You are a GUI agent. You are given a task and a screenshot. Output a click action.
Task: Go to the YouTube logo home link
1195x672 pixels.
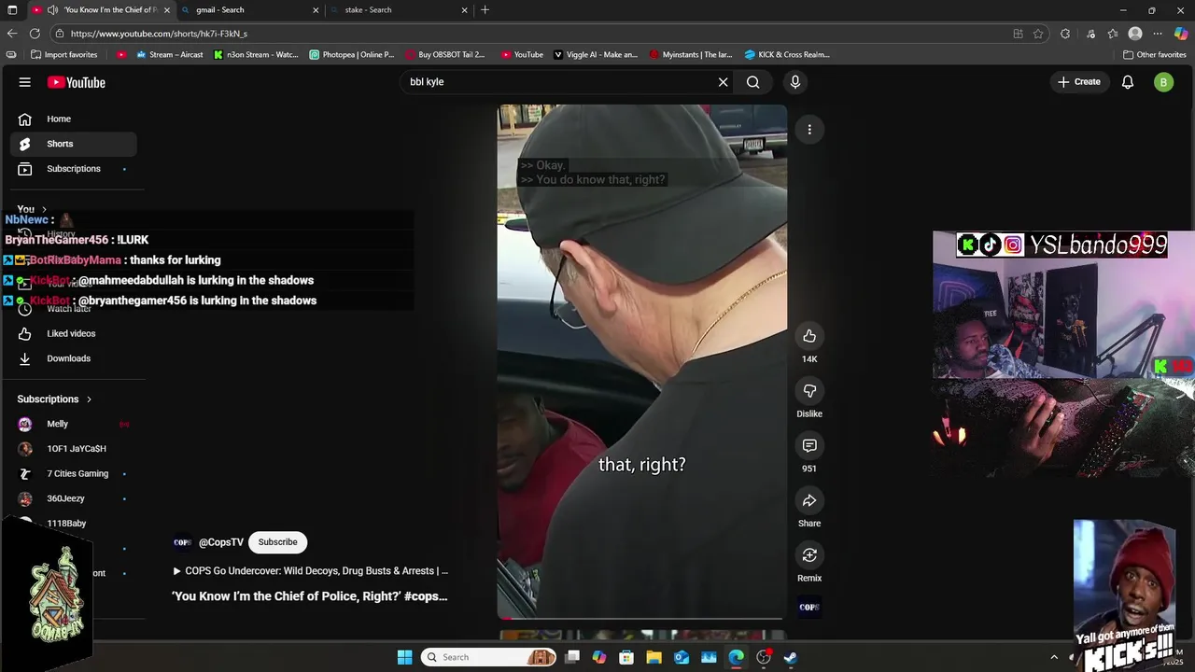point(77,82)
